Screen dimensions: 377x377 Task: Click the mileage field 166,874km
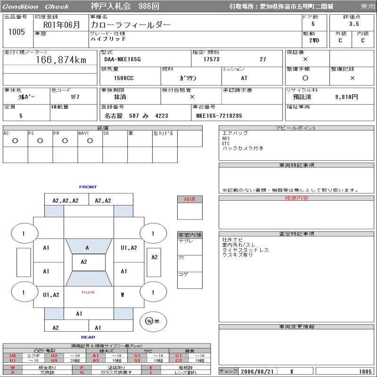click(x=61, y=60)
